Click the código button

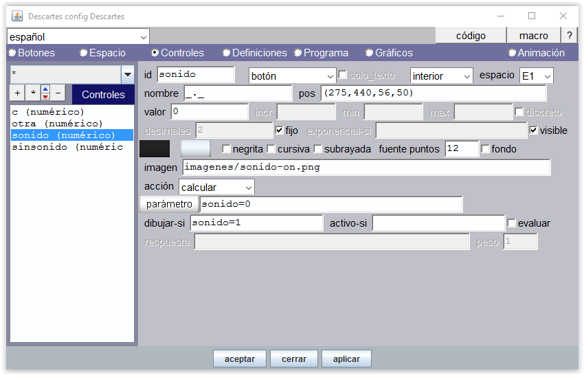471,36
